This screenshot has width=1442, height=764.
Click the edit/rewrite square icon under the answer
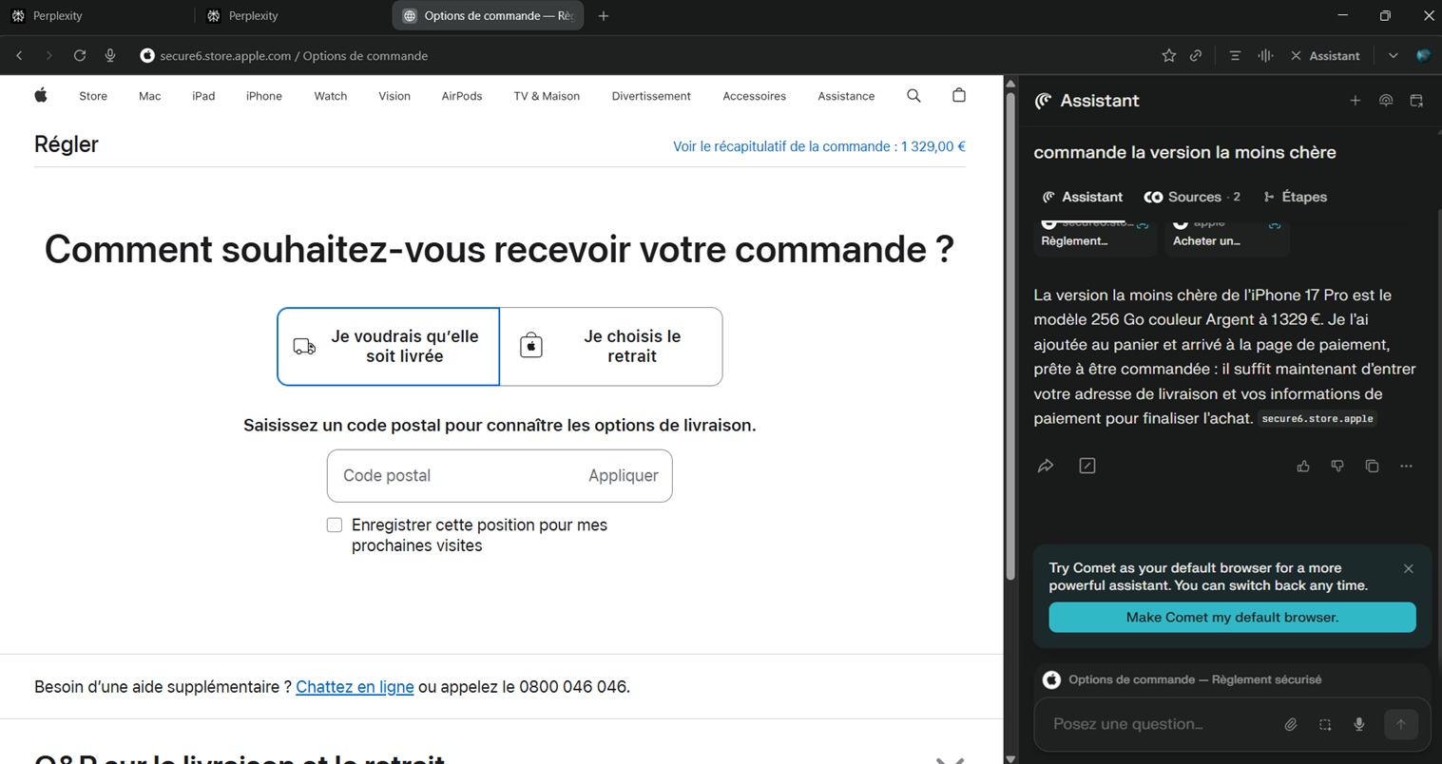click(x=1087, y=466)
